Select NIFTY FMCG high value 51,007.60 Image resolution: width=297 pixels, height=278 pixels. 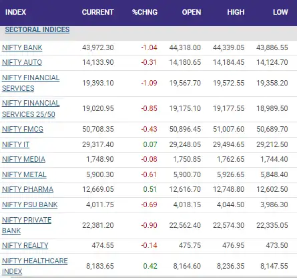coord(229,129)
